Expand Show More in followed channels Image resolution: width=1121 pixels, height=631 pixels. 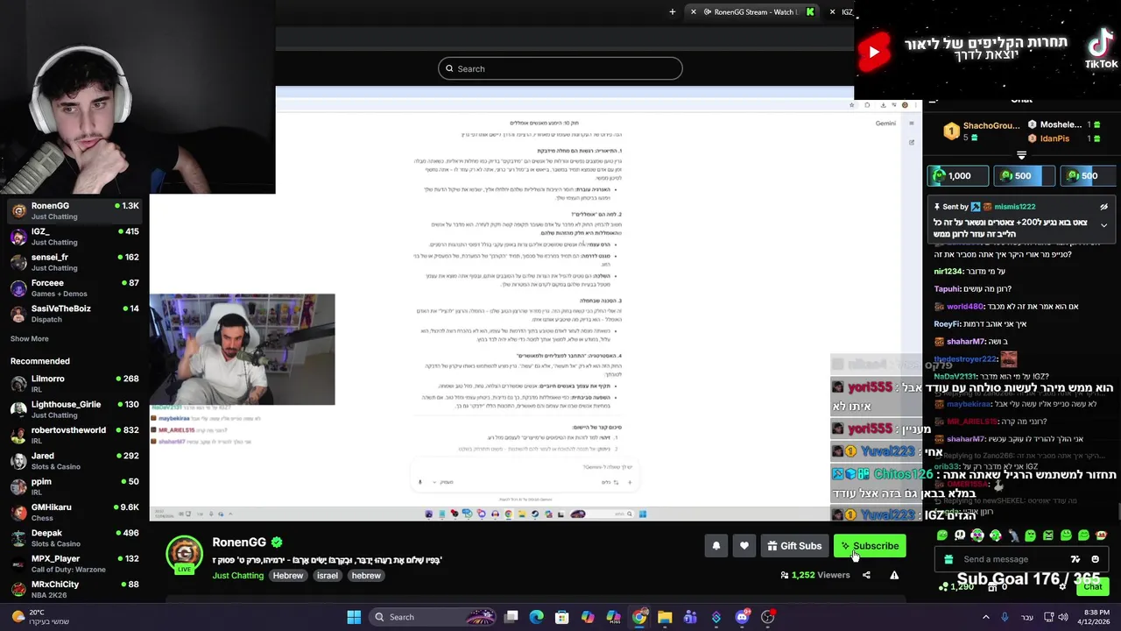[30, 338]
